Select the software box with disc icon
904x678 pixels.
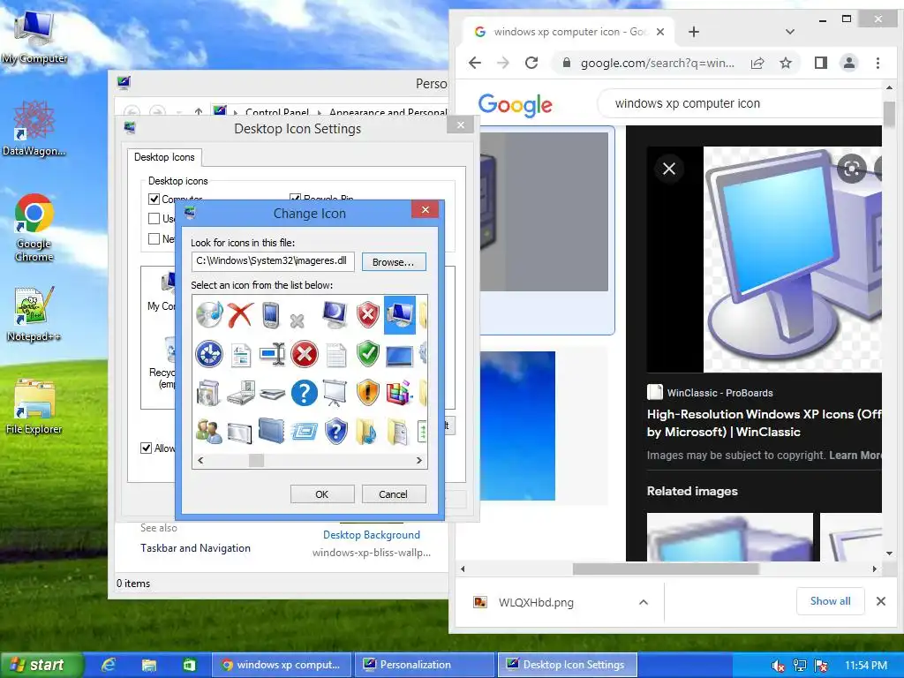pos(208,393)
